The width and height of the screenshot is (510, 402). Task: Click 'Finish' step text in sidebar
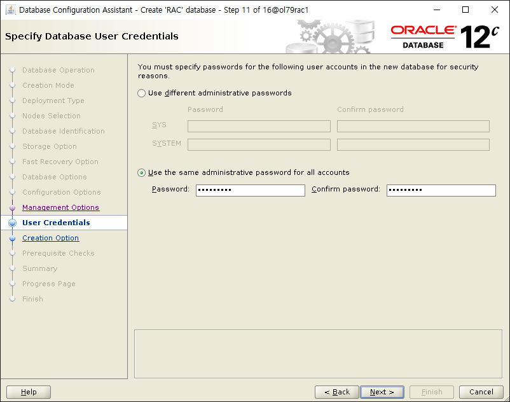point(32,299)
